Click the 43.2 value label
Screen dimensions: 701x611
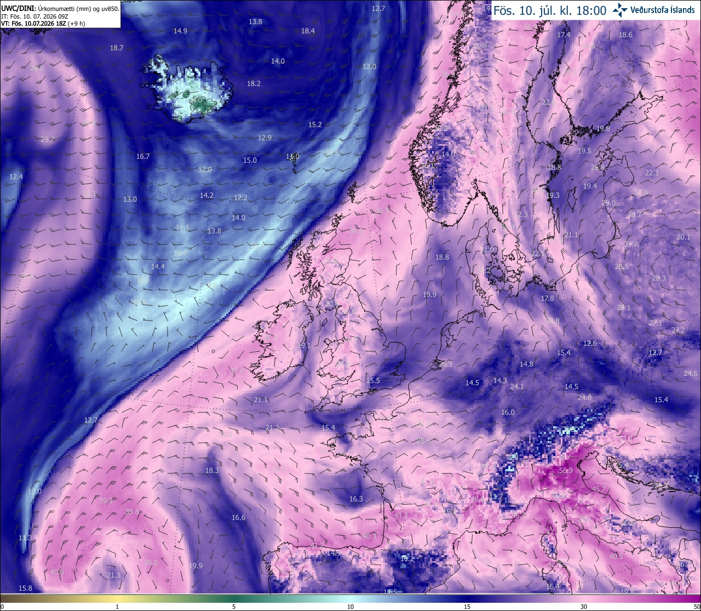pos(401,515)
